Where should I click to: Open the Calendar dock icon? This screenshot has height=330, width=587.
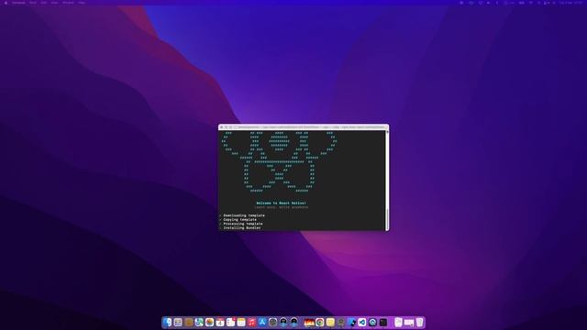tap(220, 322)
